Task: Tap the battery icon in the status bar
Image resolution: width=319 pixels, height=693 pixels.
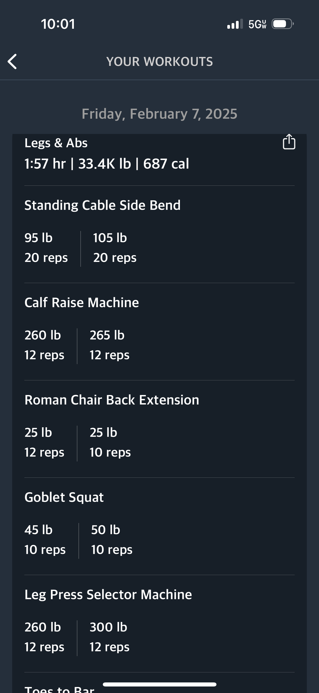Action: (283, 24)
